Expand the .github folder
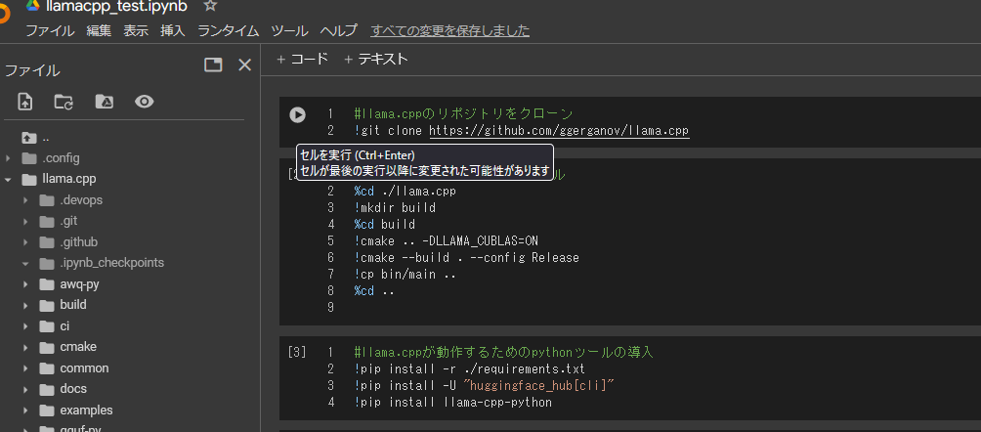The image size is (981, 432). point(25,242)
